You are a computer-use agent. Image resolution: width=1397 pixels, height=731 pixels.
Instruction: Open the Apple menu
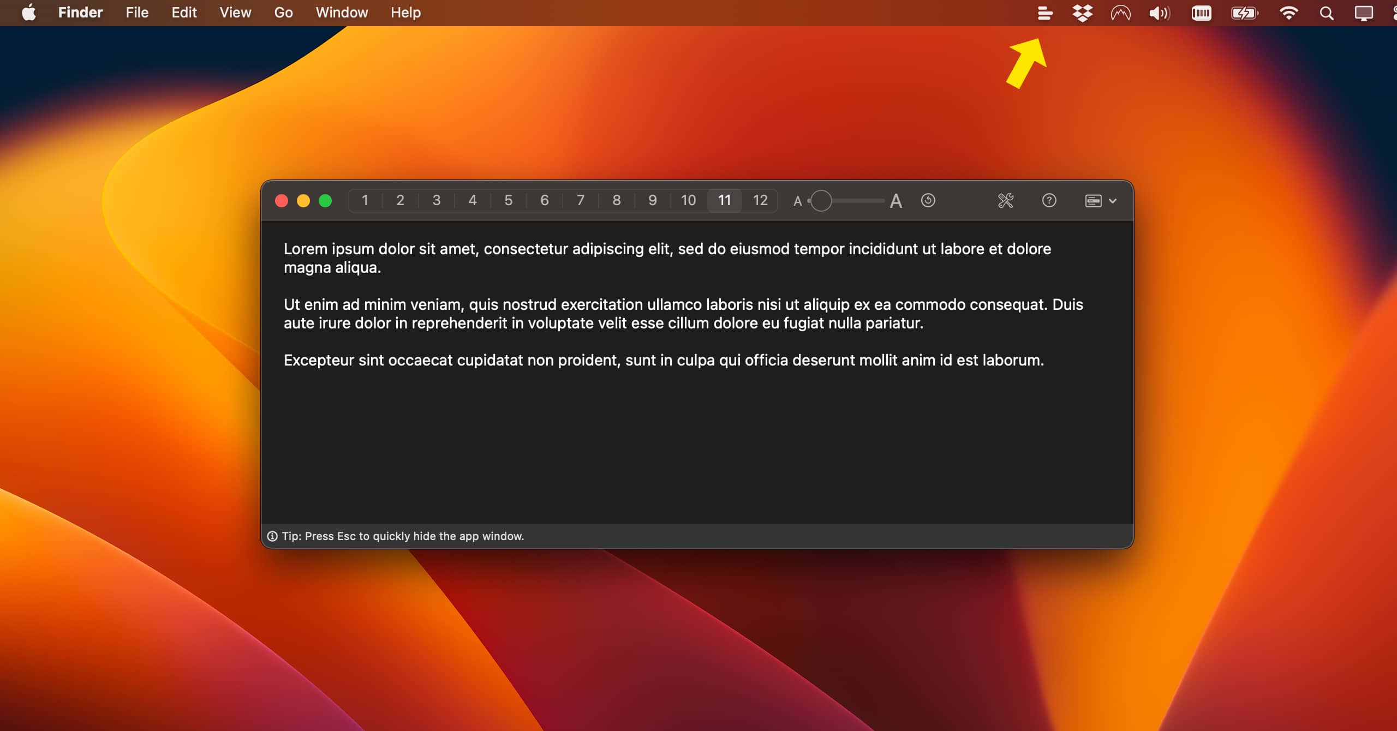point(29,13)
